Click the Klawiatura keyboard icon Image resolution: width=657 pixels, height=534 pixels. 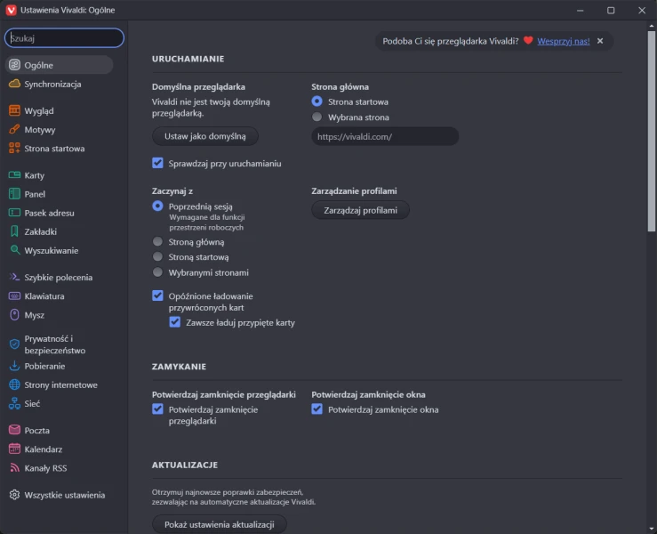(14, 296)
